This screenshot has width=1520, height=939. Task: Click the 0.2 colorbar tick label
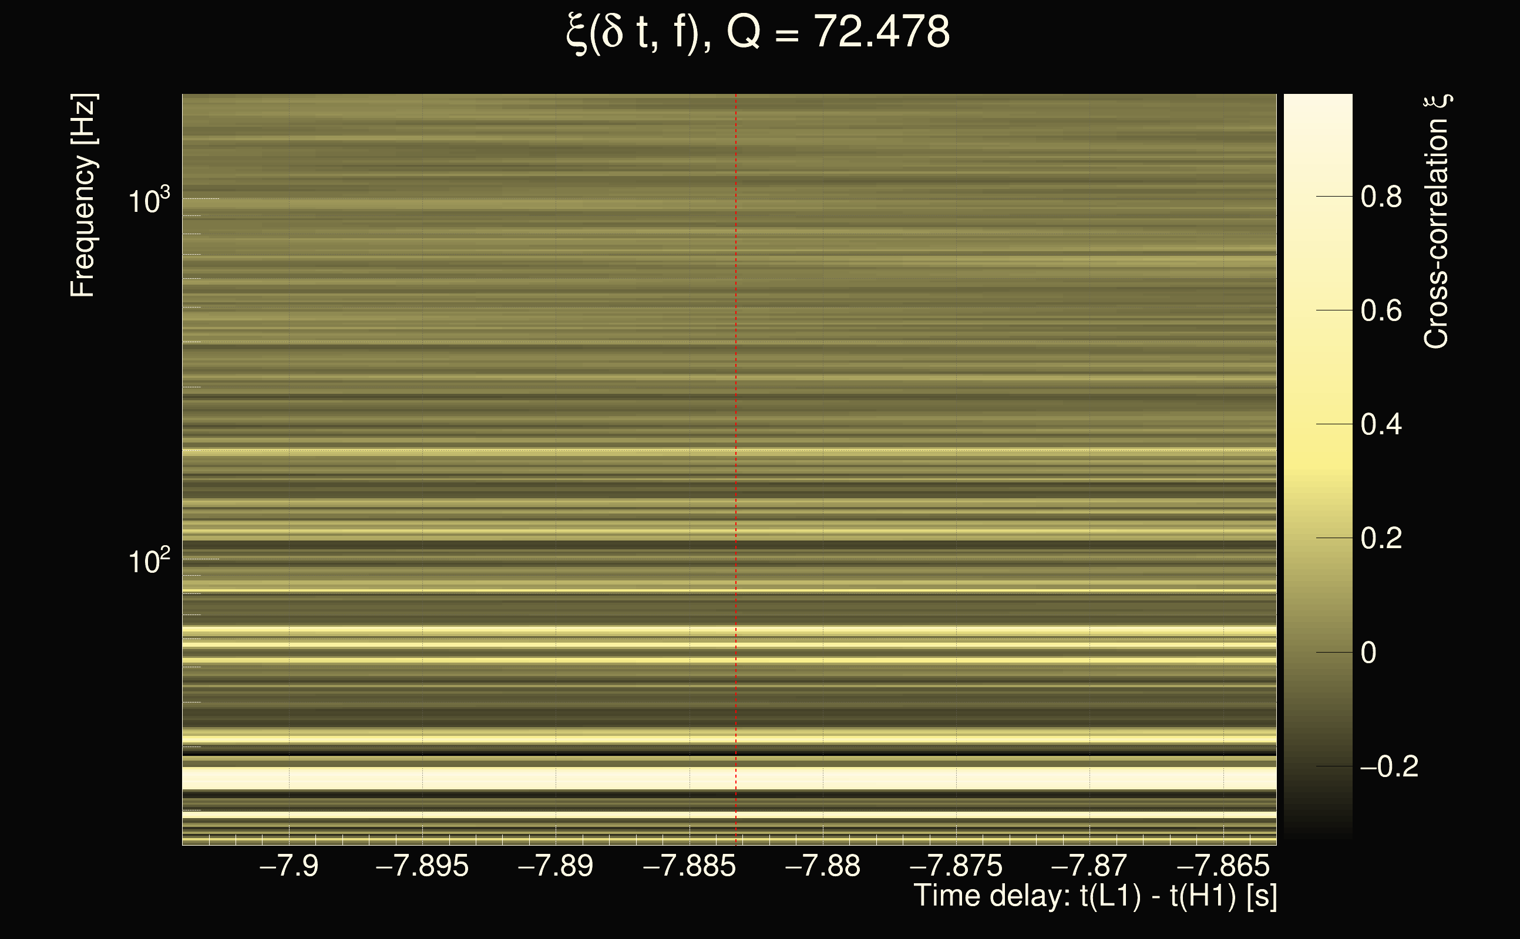tap(1381, 538)
